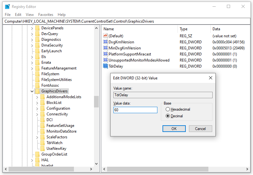253x175 pixels.
Task: Click the GroupOrderList folder icon
Action: click(x=37, y=154)
